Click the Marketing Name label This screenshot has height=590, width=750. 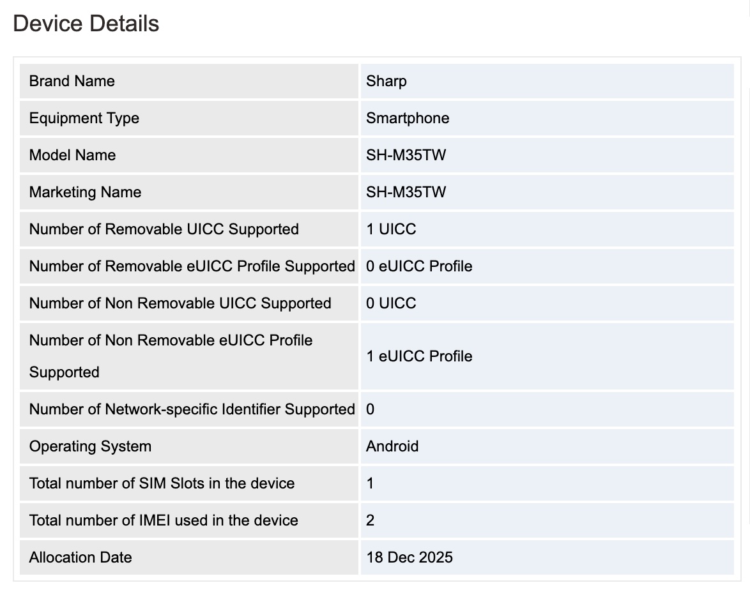pyautogui.click(x=86, y=192)
